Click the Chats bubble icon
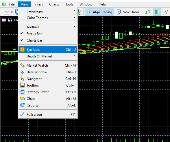The image size is (170, 142). (x=22, y=99)
